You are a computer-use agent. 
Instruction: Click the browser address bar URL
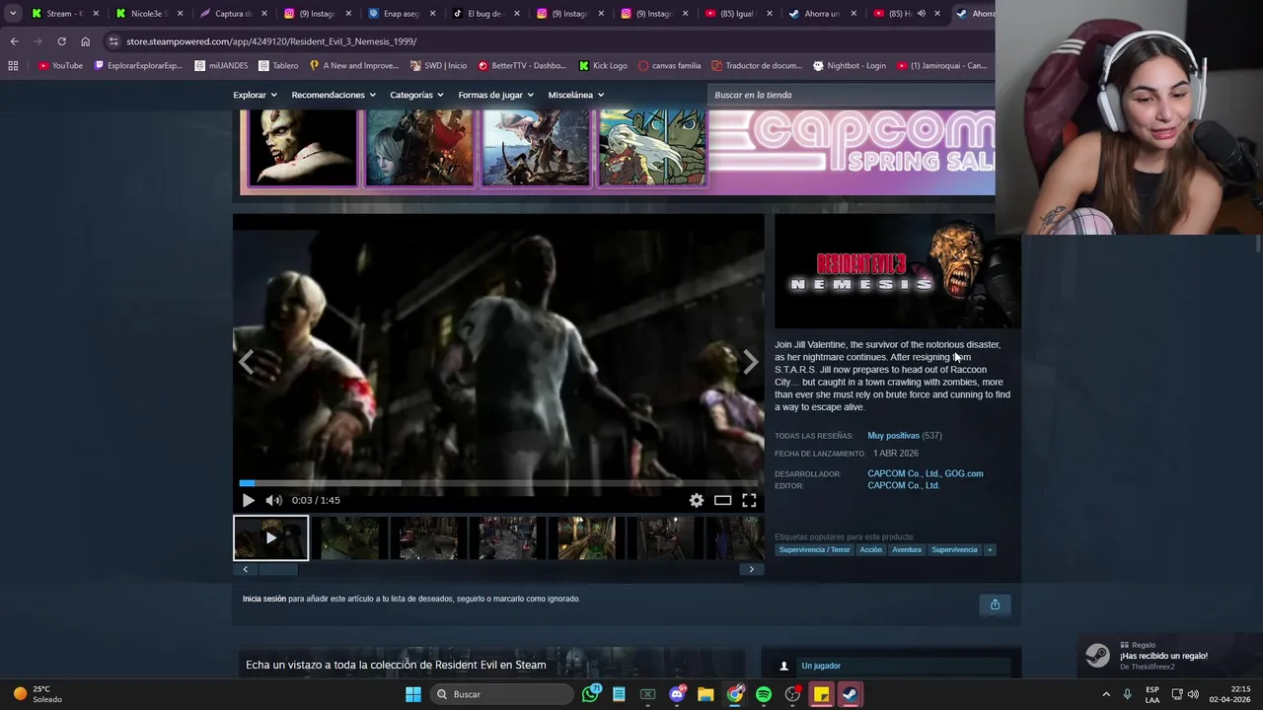click(x=271, y=41)
